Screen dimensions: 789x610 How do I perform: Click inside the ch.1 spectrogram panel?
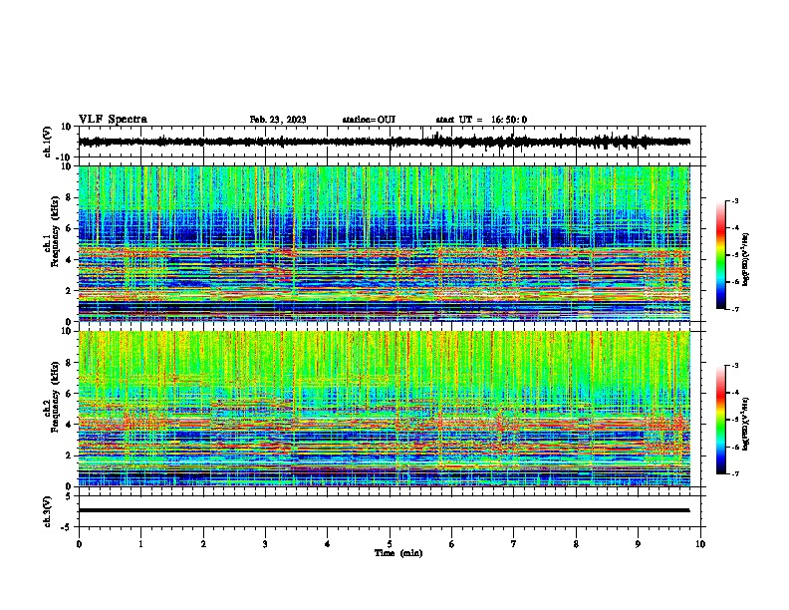384,243
